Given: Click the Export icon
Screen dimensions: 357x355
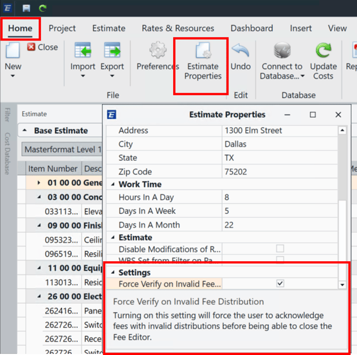Looking at the screenshot, I should pyautogui.click(x=112, y=51).
